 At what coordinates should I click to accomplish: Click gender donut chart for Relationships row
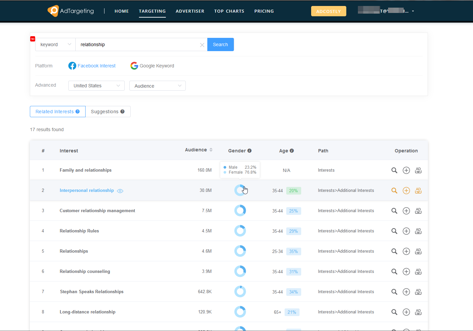click(240, 251)
